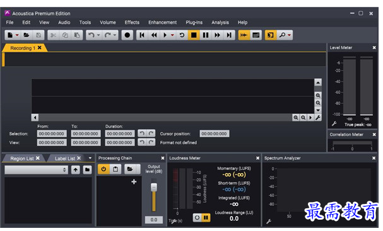
Task: Open the Plug-Ins menu
Action: 194,23
